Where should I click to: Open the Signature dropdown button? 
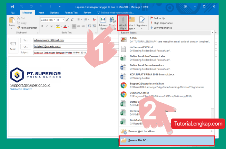(142, 23)
